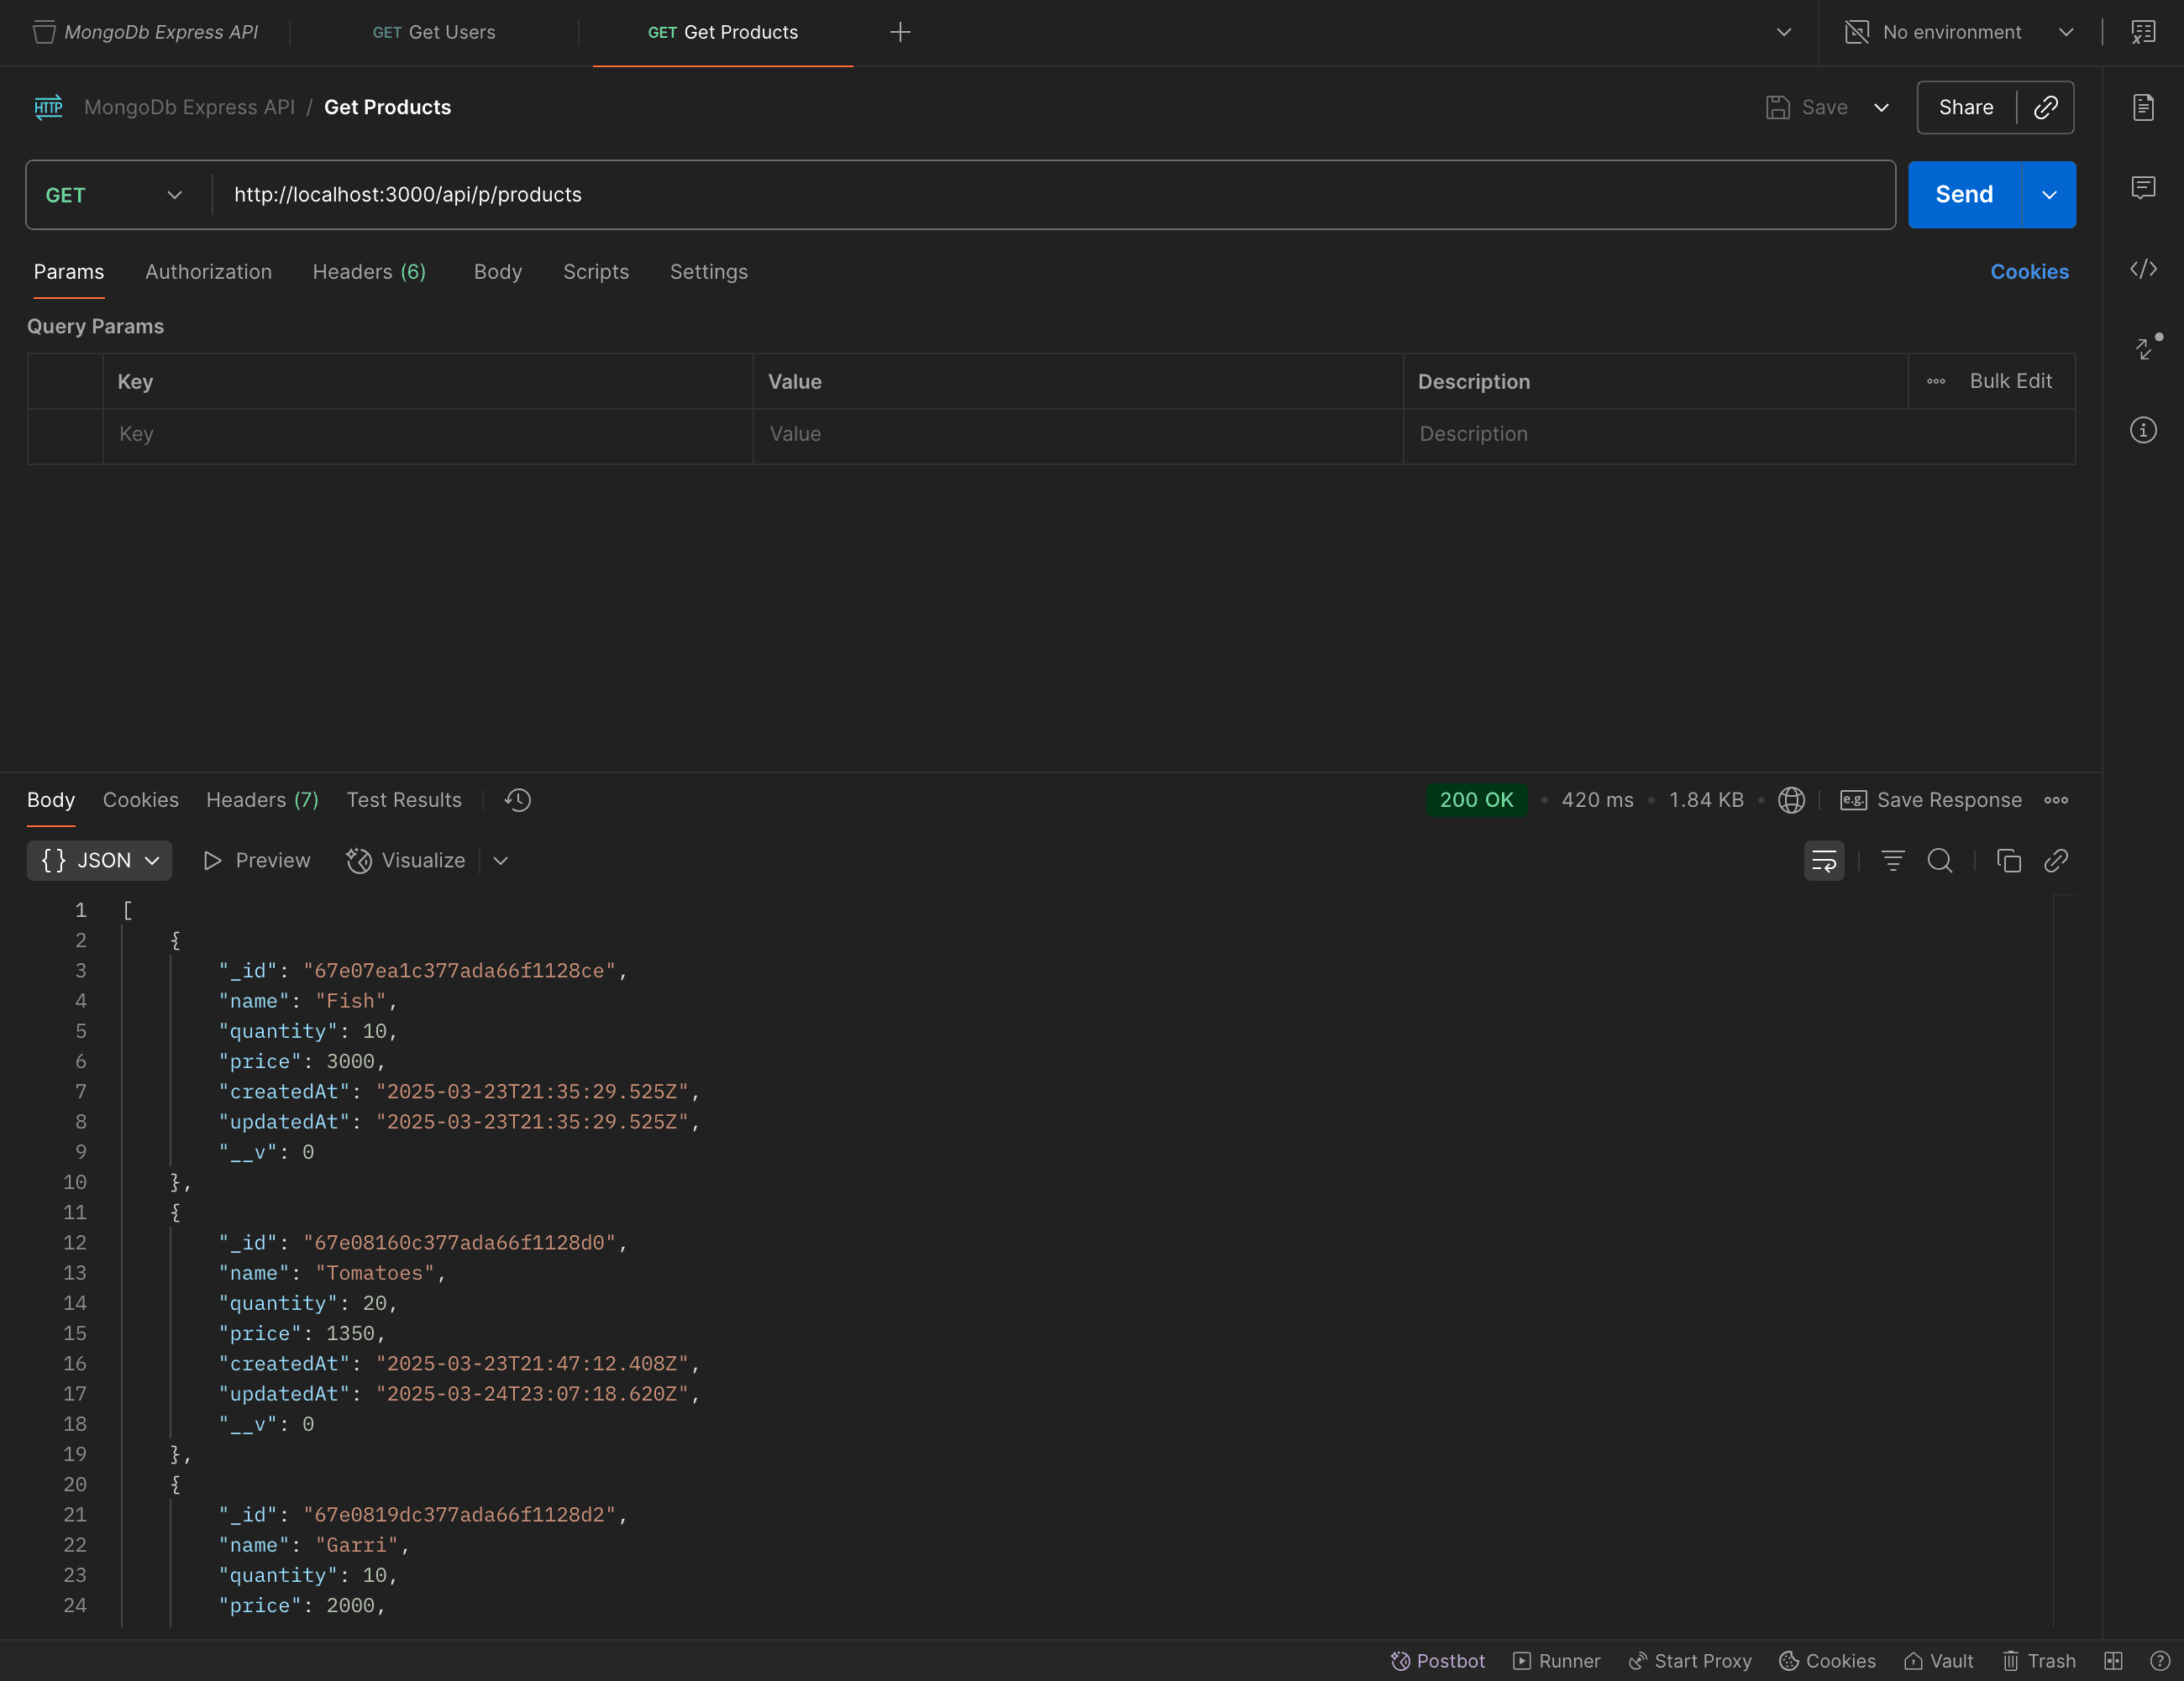Viewport: 2184px width, 1681px height.
Task: Open the Documentation icon in right sidebar
Action: (2143, 107)
